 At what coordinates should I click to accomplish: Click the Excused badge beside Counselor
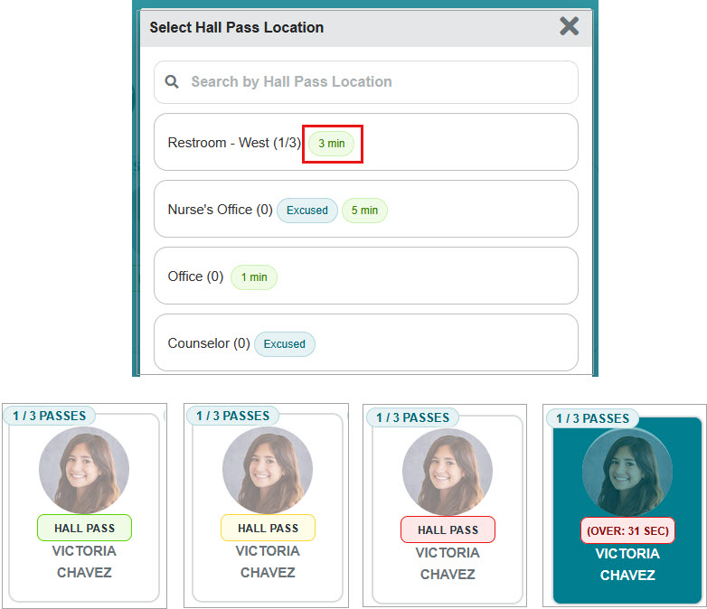coord(285,344)
